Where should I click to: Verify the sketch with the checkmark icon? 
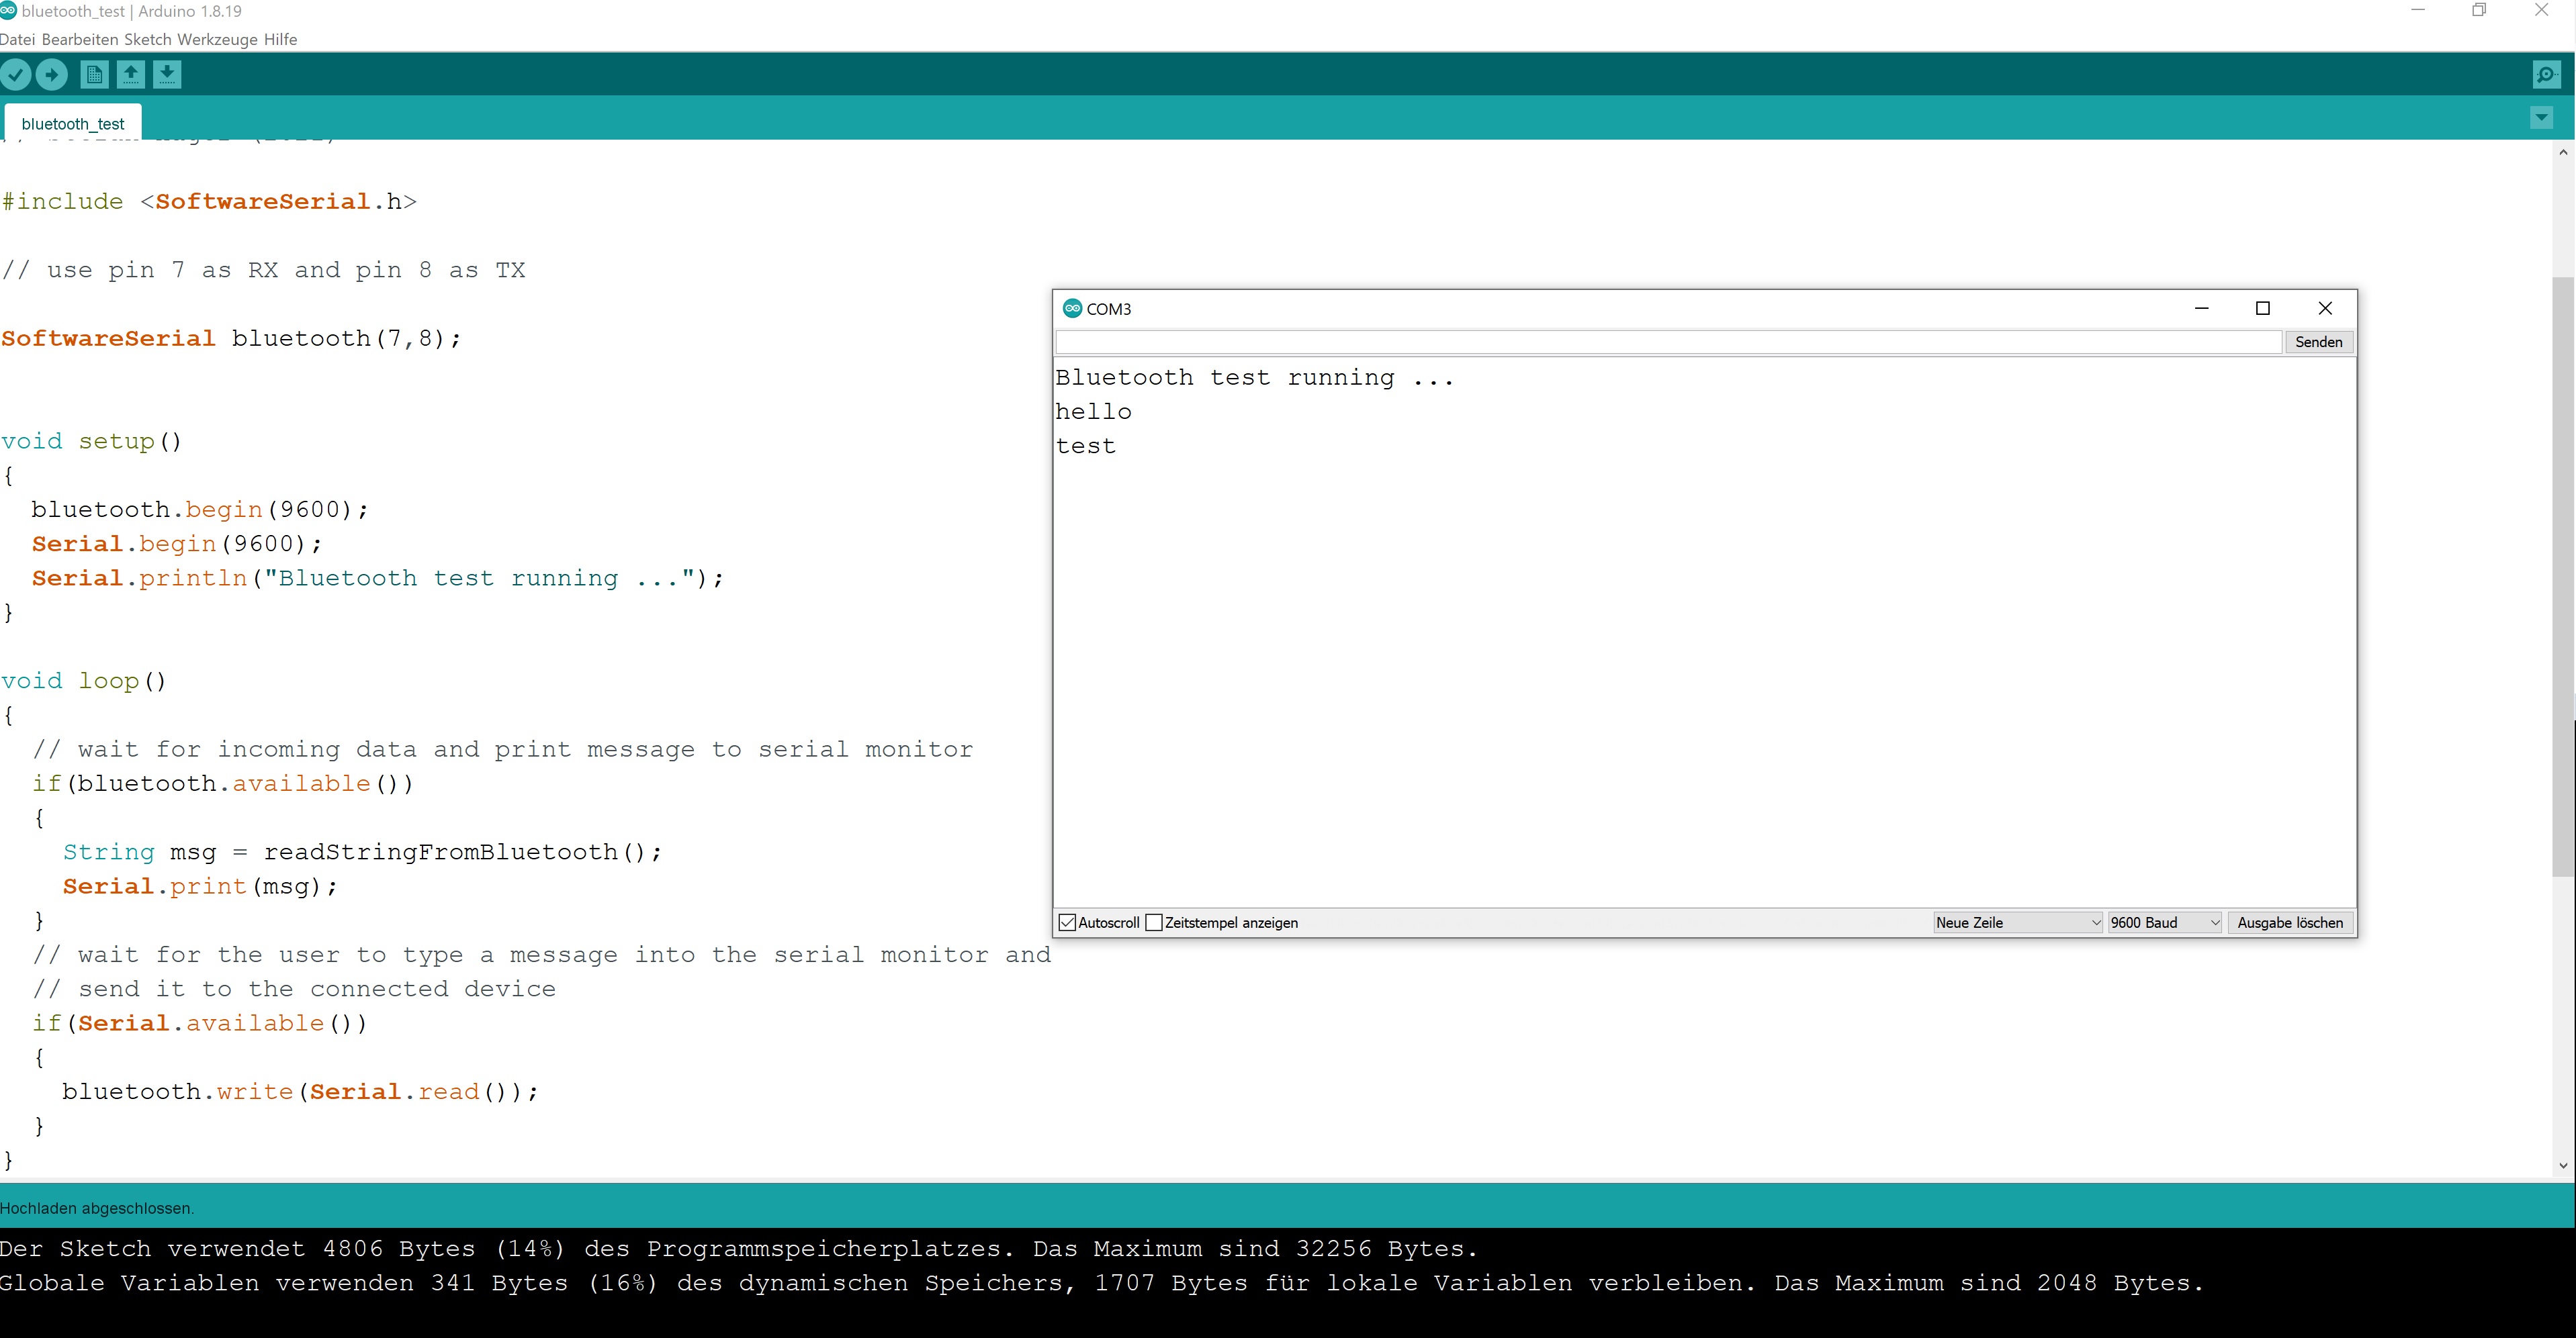(x=16, y=74)
